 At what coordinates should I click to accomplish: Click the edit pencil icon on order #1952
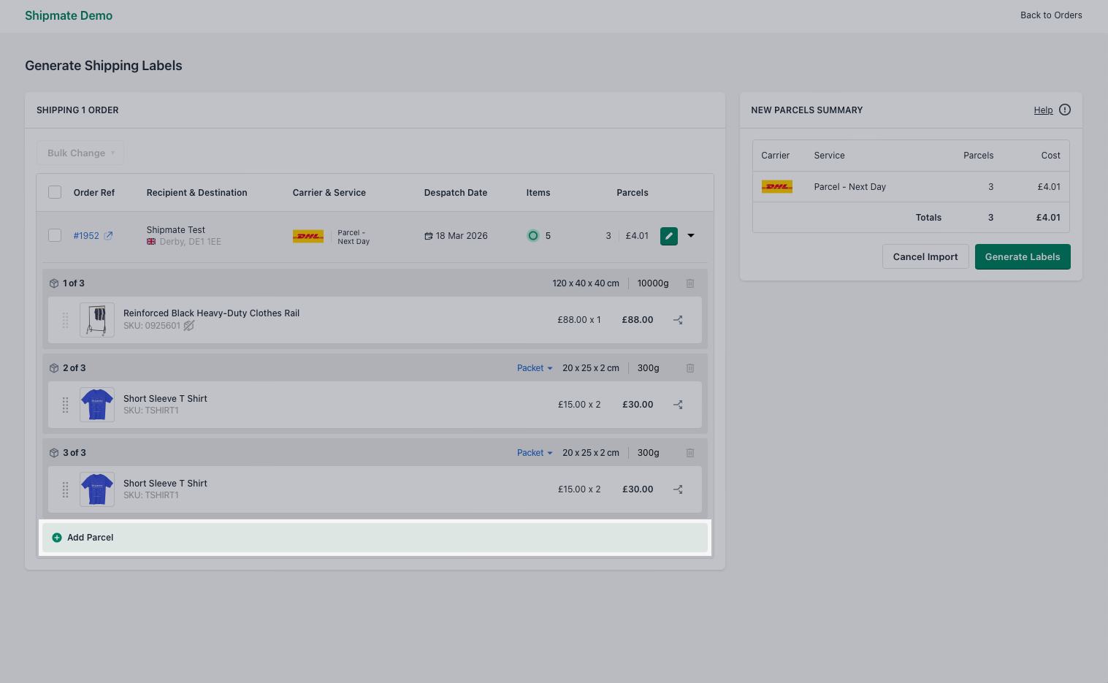(x=668, y=235)
